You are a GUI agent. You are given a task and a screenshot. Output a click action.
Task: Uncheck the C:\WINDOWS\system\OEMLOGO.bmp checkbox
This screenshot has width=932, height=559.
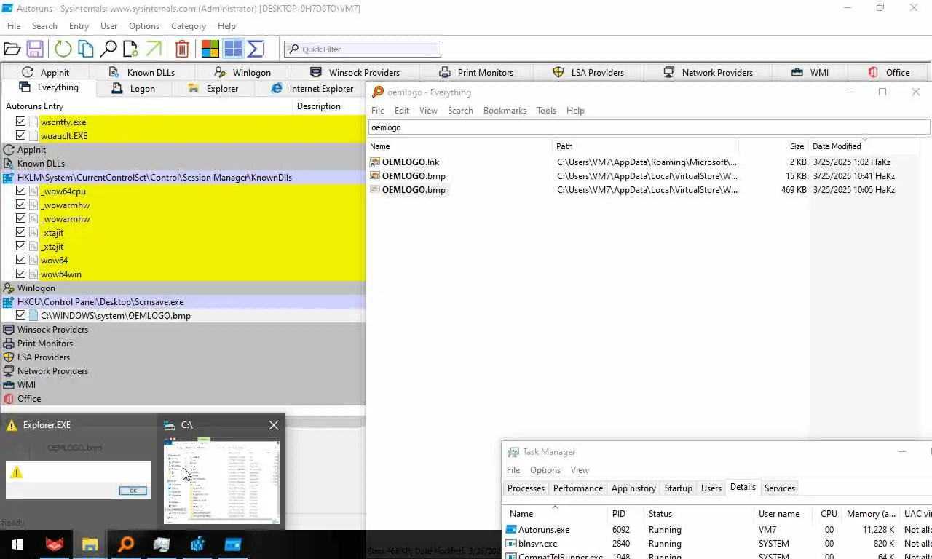coord(21,315)
